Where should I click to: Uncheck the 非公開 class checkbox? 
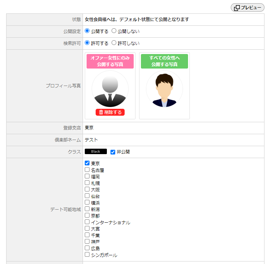[x=113, y=152]
